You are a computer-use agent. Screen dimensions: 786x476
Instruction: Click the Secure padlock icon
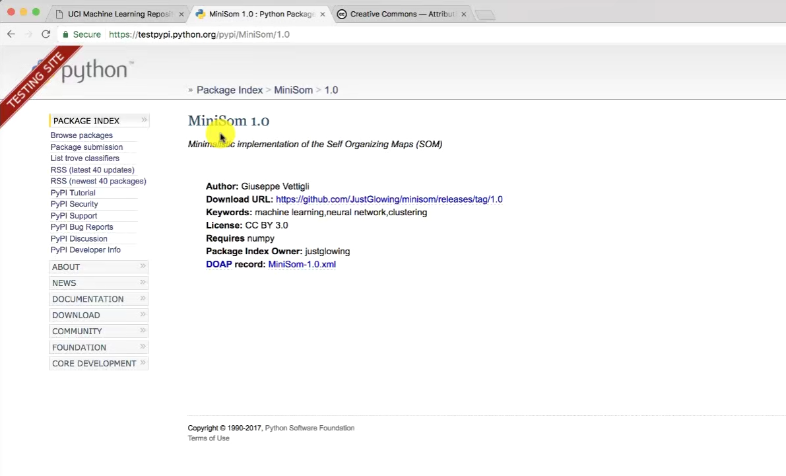click(65, 34)
